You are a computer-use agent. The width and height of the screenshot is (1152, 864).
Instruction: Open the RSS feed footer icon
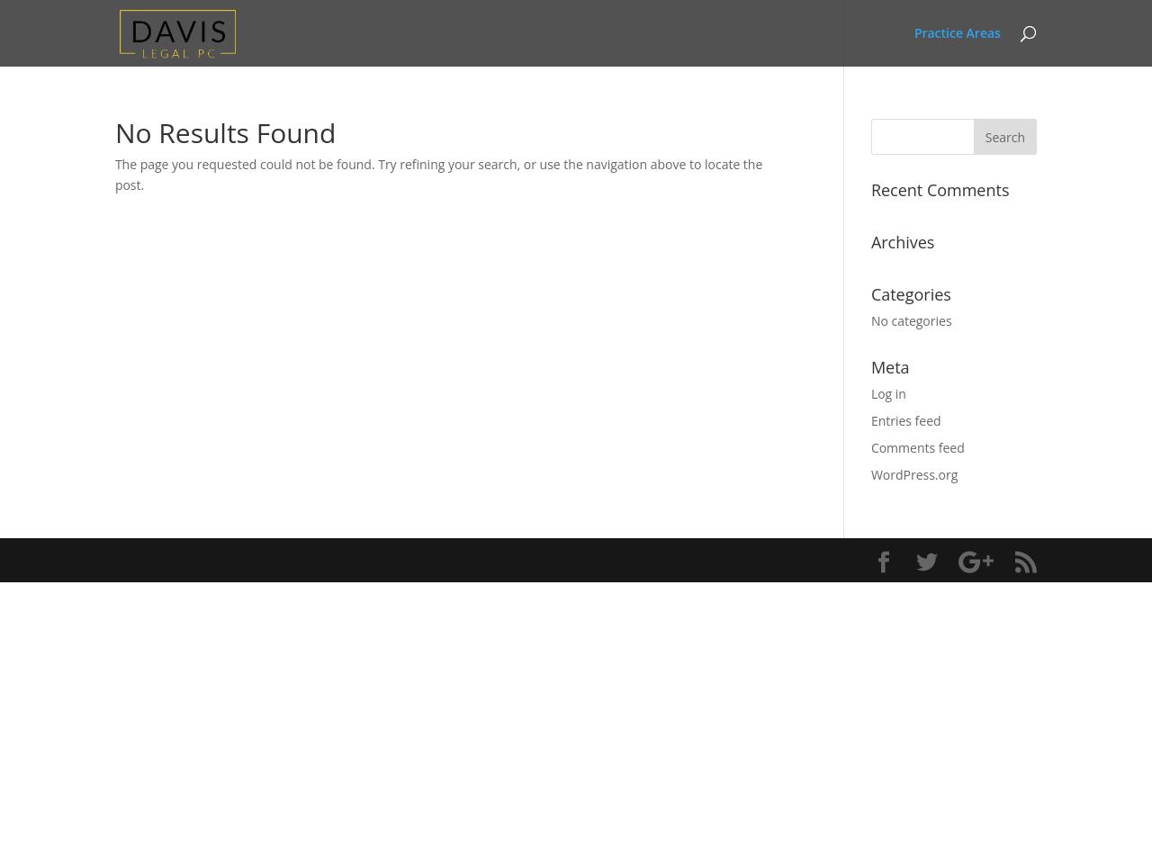pyautogui.click(x=1026, y=562)
